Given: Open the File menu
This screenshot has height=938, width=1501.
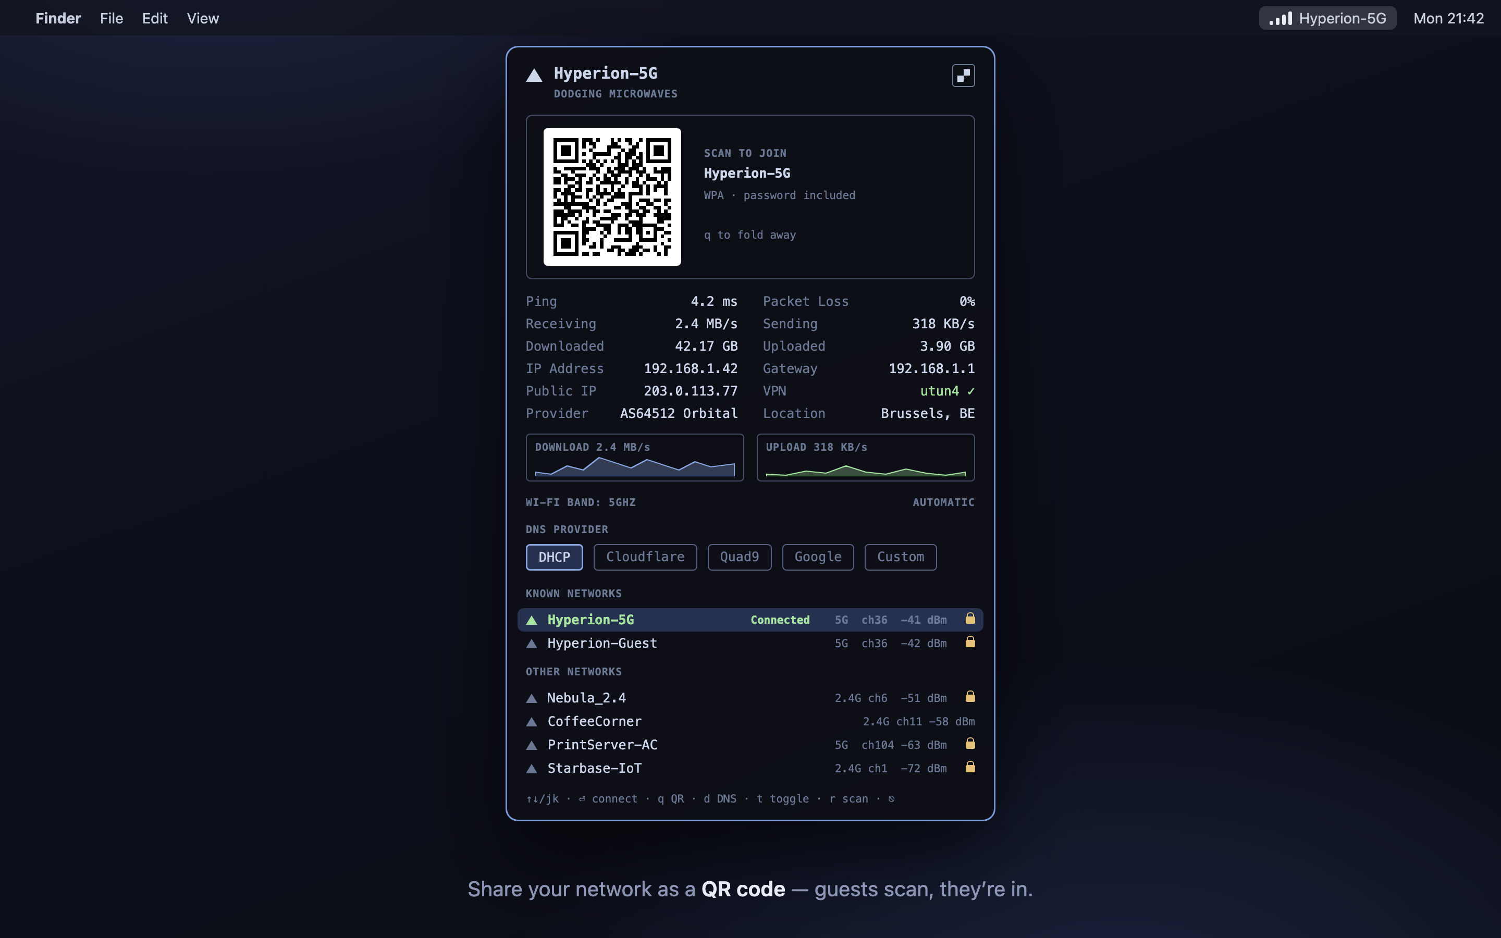Looking at the screenshot, I should (x=112, y=19).
